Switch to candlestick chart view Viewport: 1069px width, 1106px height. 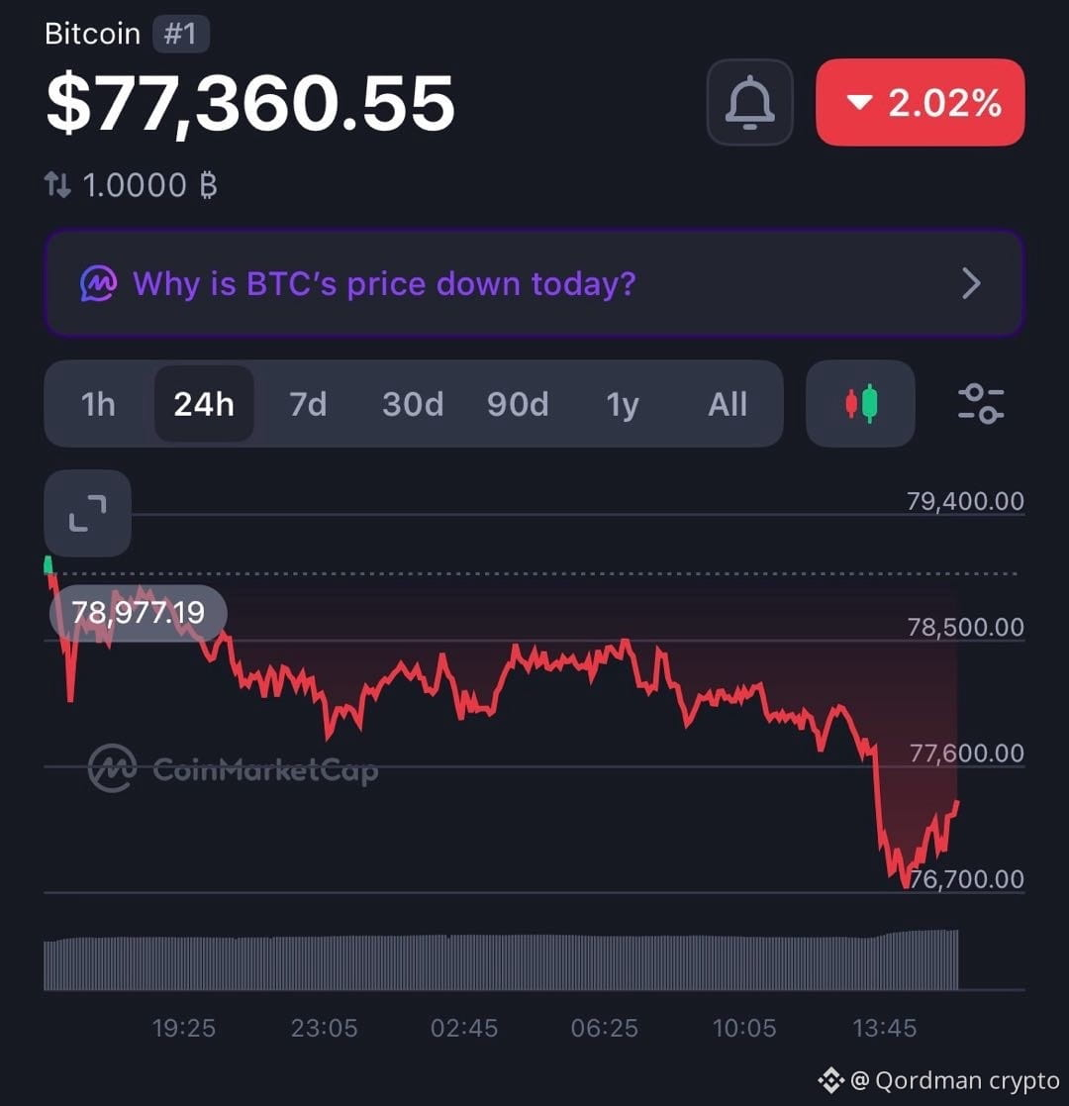[x=860, y=403]
